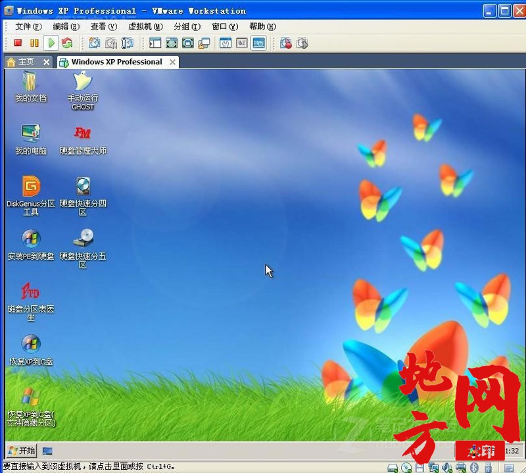Click the Replay recording toolbar icon
Screen dimensions: 526x473
[302, 43]
